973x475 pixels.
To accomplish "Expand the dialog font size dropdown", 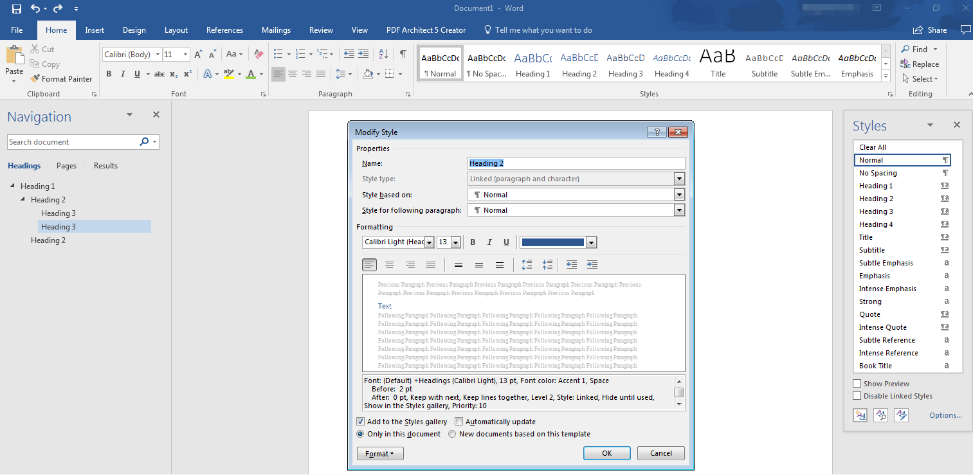I will pos(456,242).
